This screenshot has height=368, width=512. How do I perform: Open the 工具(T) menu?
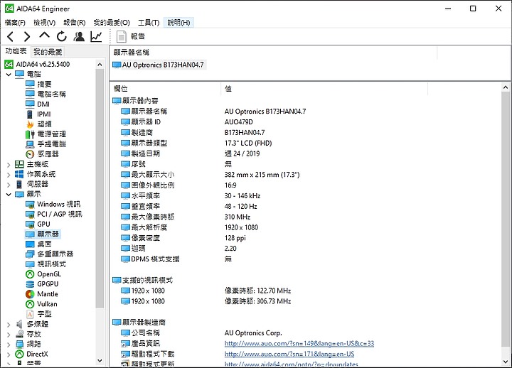pos(149,23)
